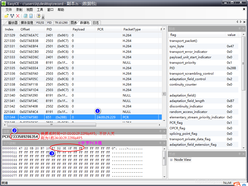The height and width of the screenshot is (186, 248).
Task: Pin the 信息 info panel
Action: [x=160, y=131]
